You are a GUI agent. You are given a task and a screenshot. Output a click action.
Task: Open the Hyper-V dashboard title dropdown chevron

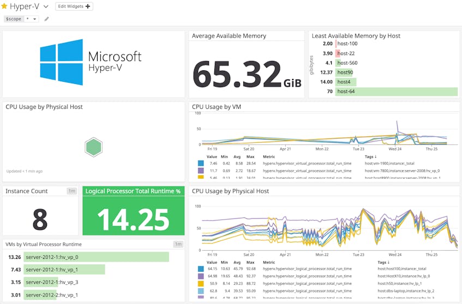46,6
